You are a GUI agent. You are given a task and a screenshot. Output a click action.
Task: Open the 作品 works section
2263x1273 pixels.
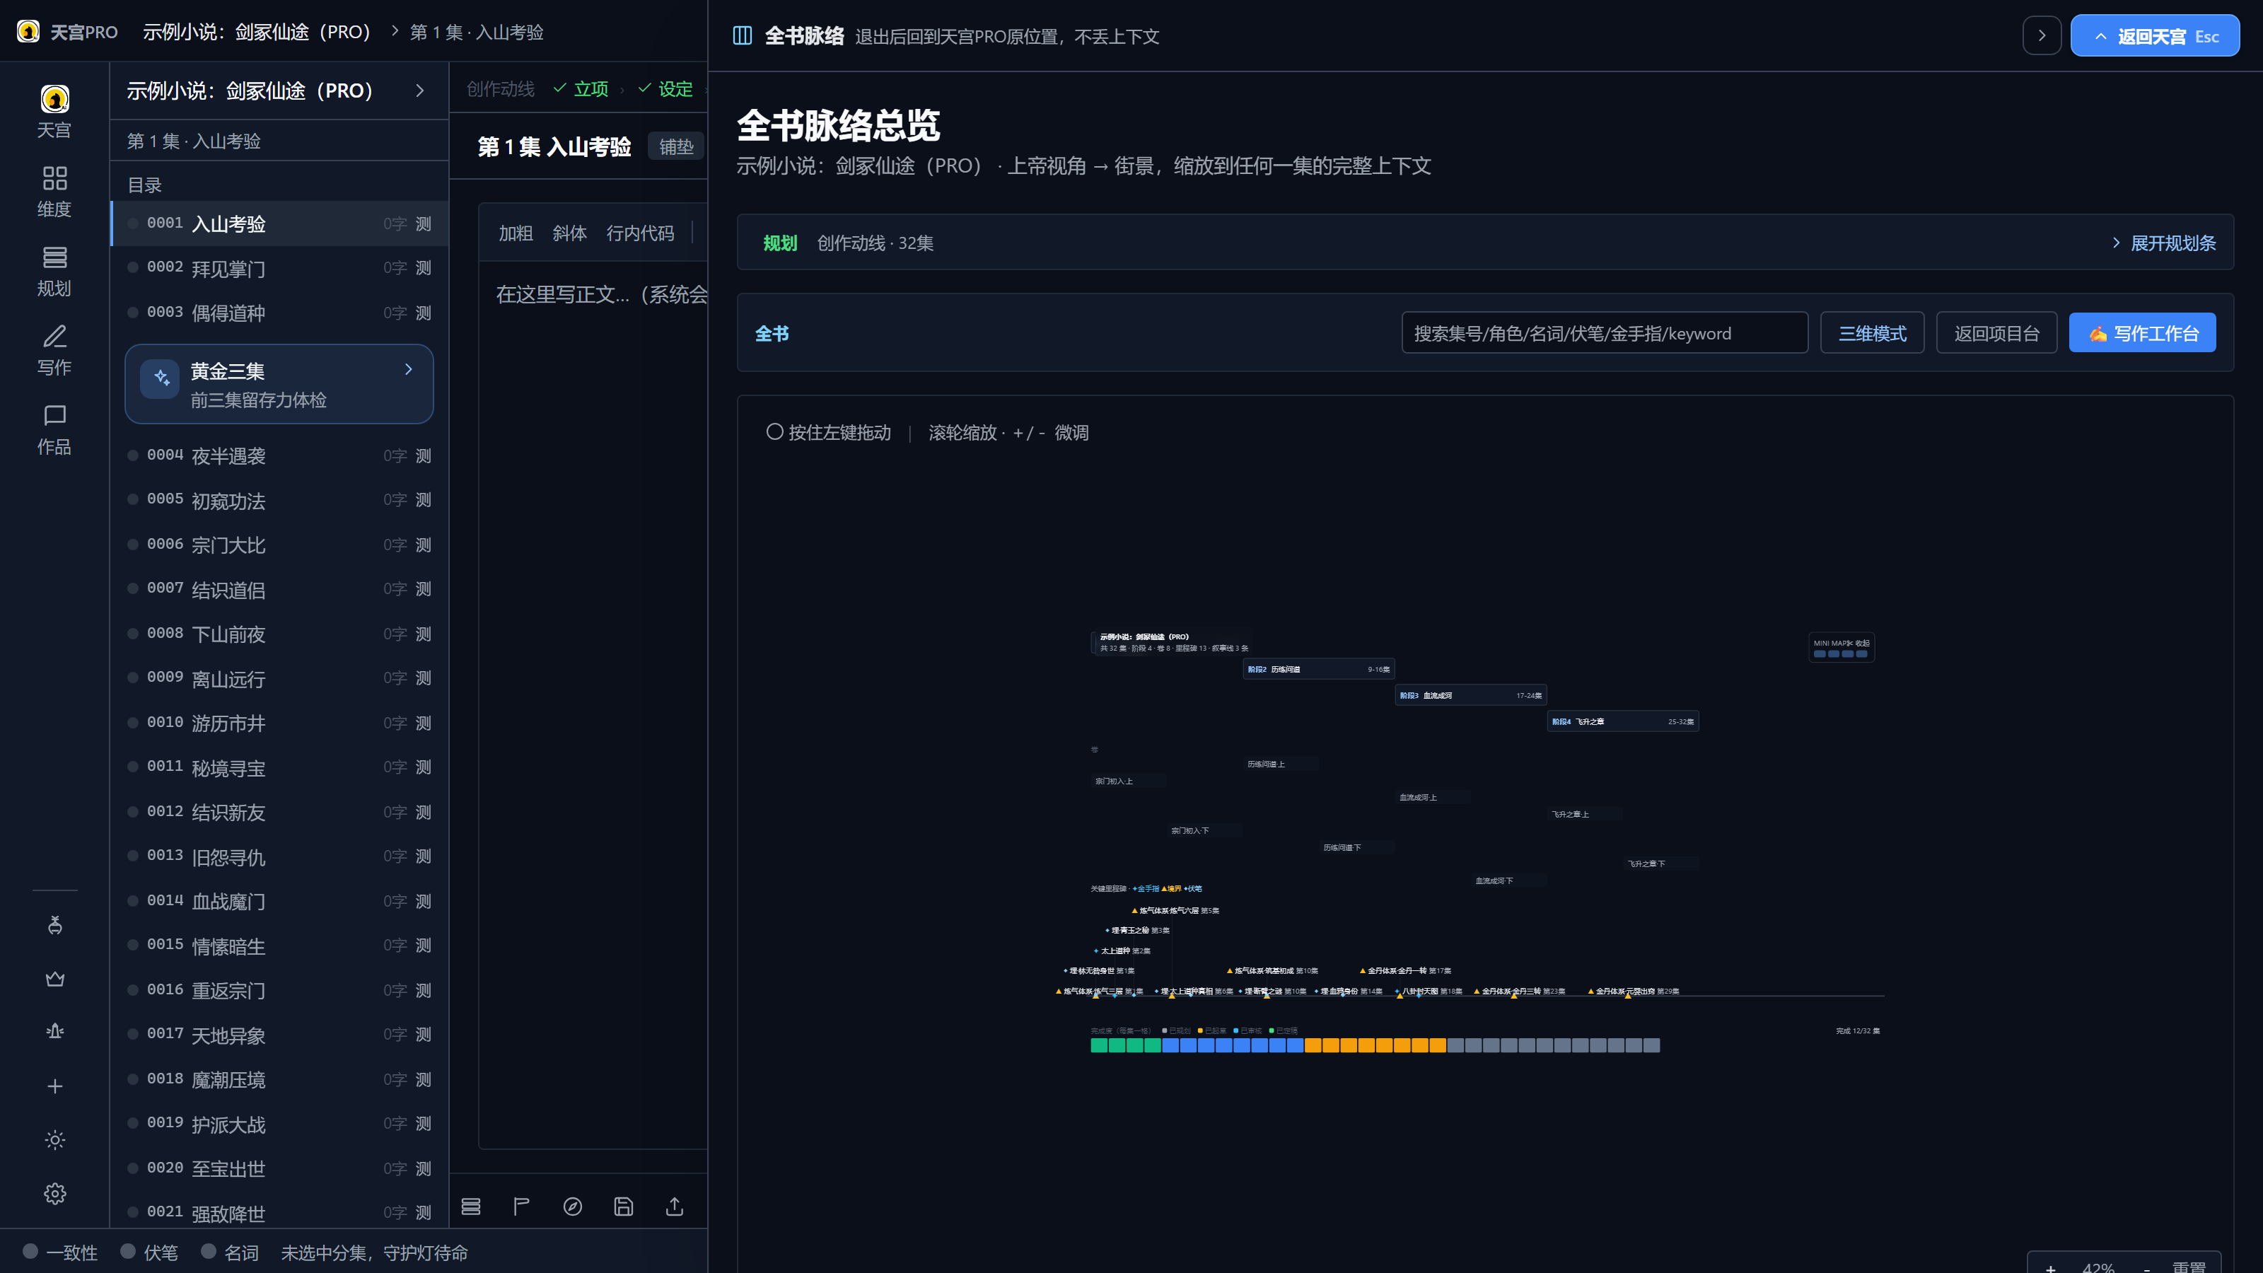(x=54, y=429)
